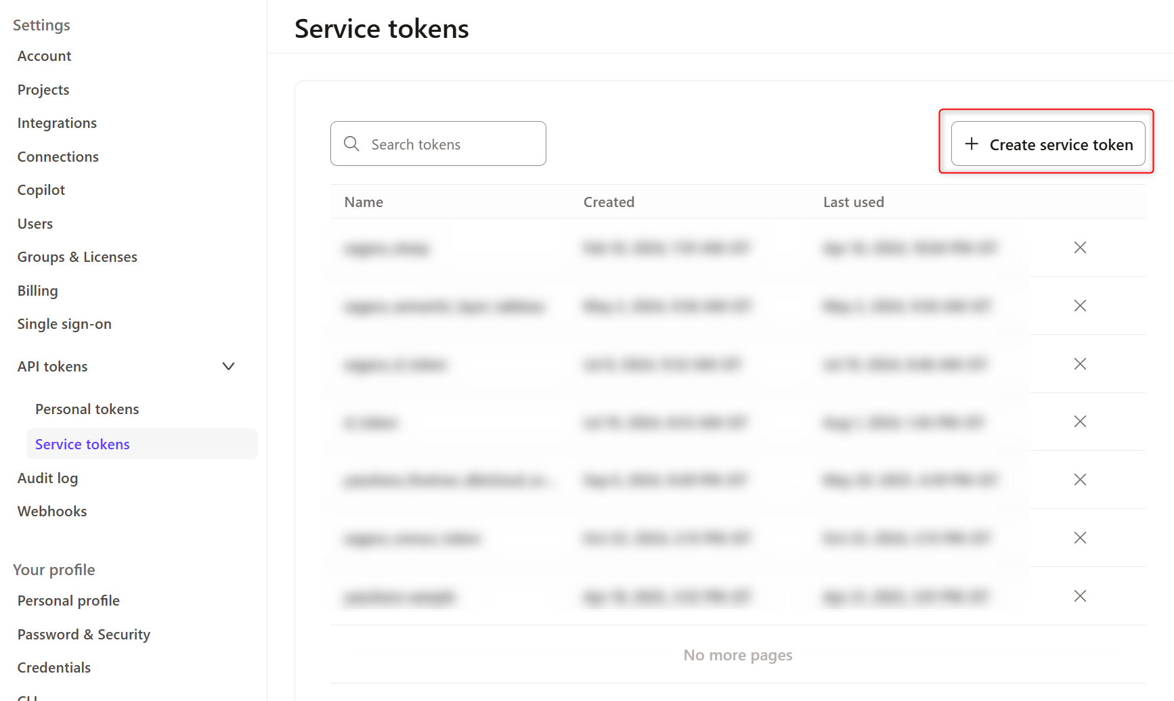Image resolution: width=1174 pixels, height=701 pixels.
Task: Focus the Search tokens input field
Action: coord(438,143)
